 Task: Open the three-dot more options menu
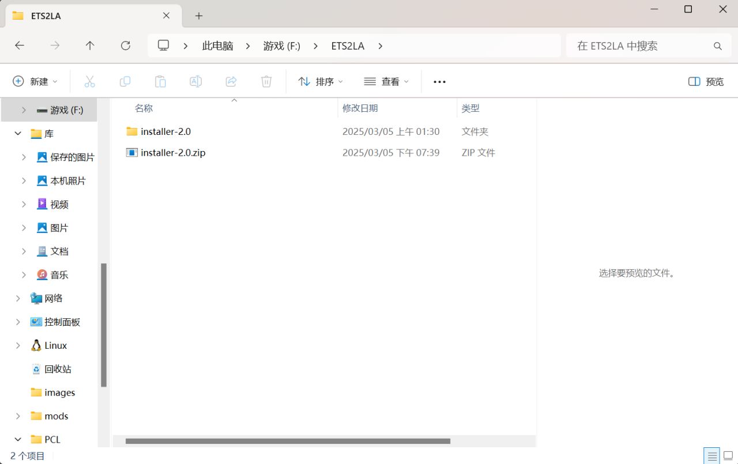(440, 82)
